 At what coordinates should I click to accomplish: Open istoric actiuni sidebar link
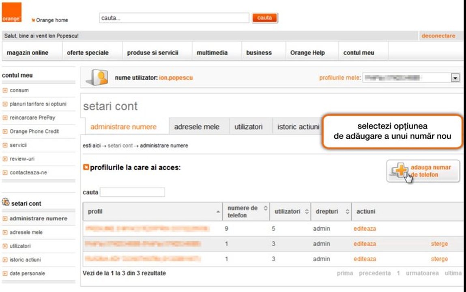click(x=25, y=260)
